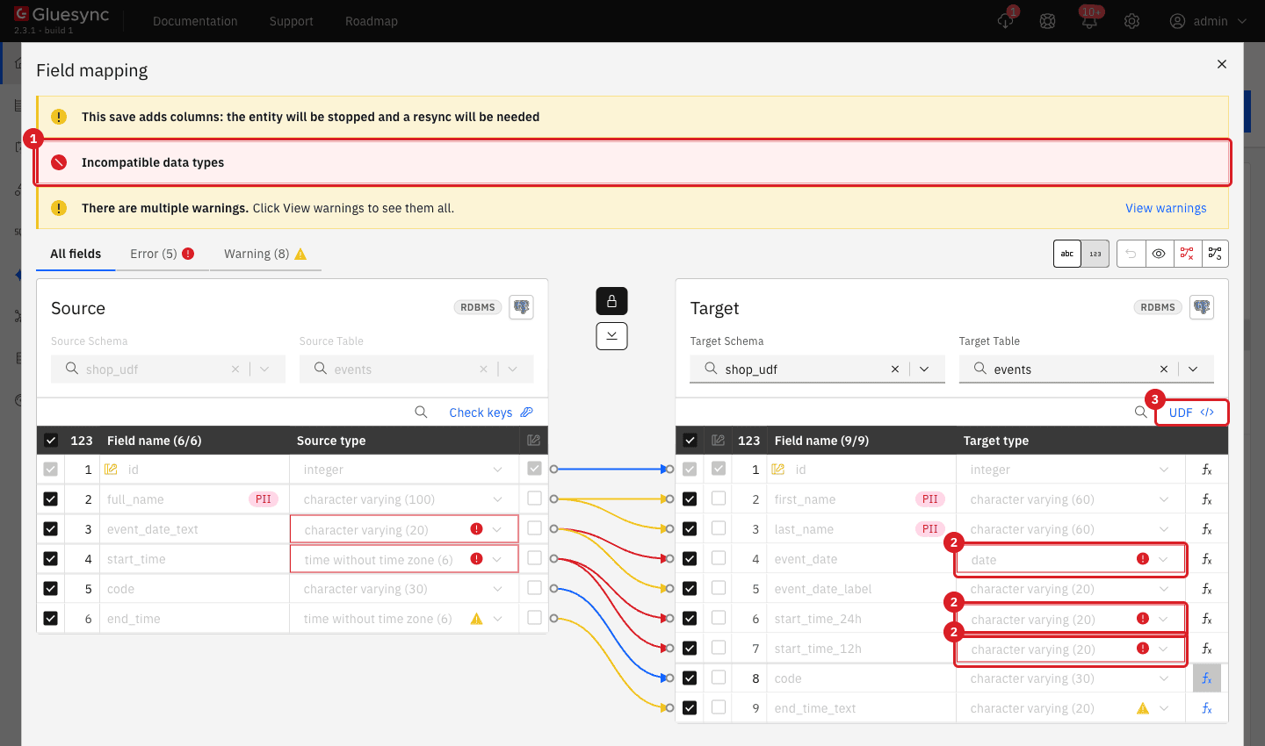Screen dimensions: 1265x746
Task: Toggle the source header select-all checkbox
Action: pos(51,441)
